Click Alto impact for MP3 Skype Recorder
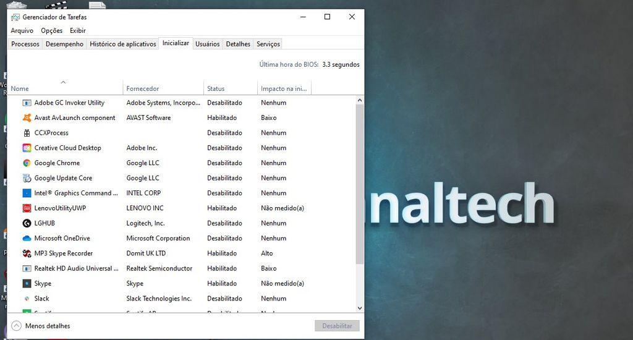The width and height of the screenshot is (633, 340). pyautogui.click(x=267, y=253)
